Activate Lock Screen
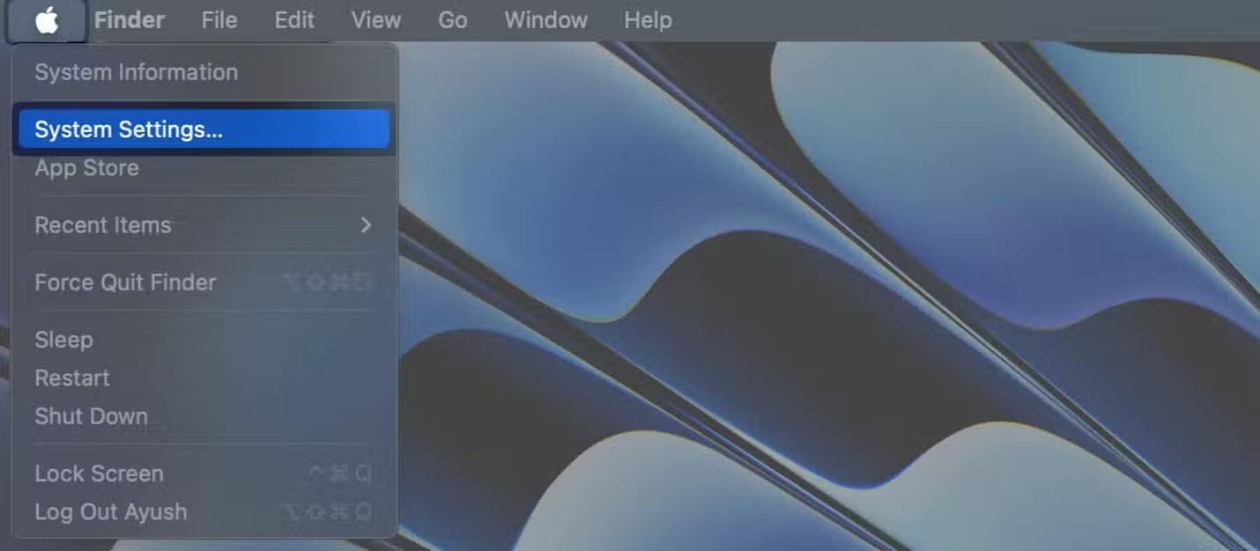The width and height of the screenshot is (1260, 551). (99, 473)
